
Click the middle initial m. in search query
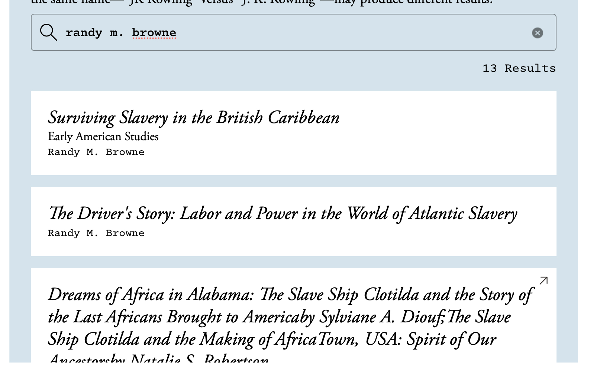point(116,33)
